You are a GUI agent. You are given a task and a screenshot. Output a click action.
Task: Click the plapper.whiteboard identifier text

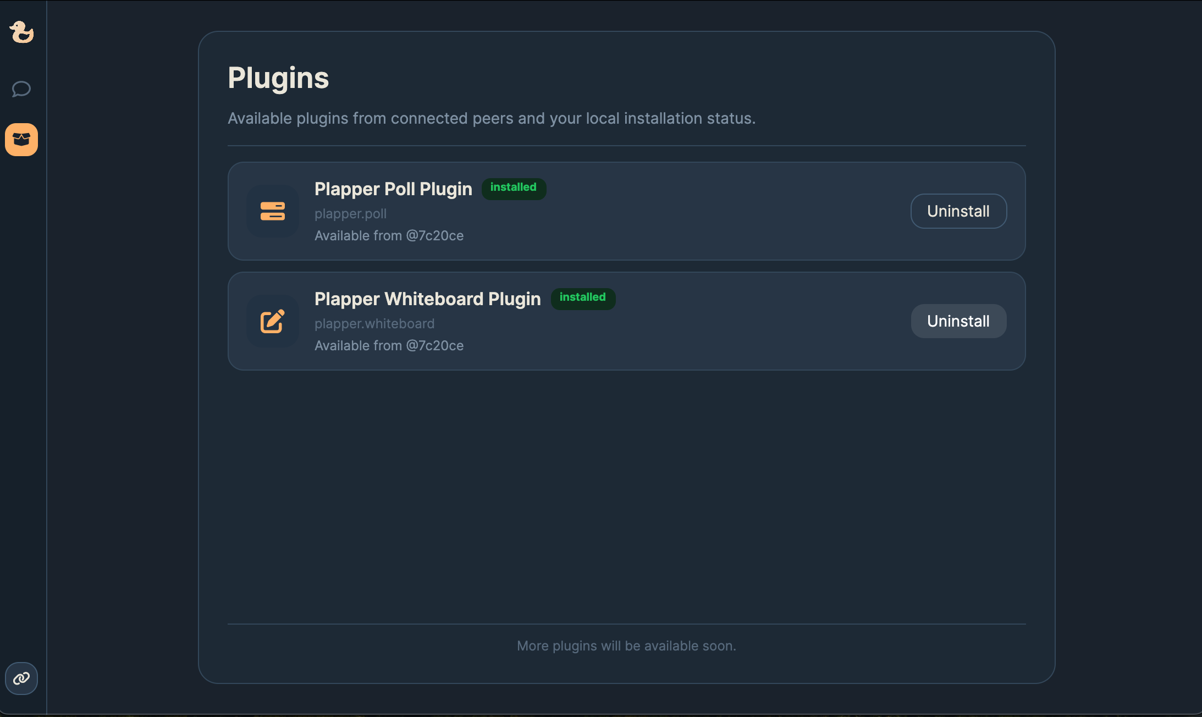pyautogui.click(x=374, y=324)
